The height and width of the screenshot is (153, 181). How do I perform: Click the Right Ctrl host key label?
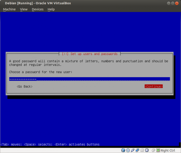(168, 150)
